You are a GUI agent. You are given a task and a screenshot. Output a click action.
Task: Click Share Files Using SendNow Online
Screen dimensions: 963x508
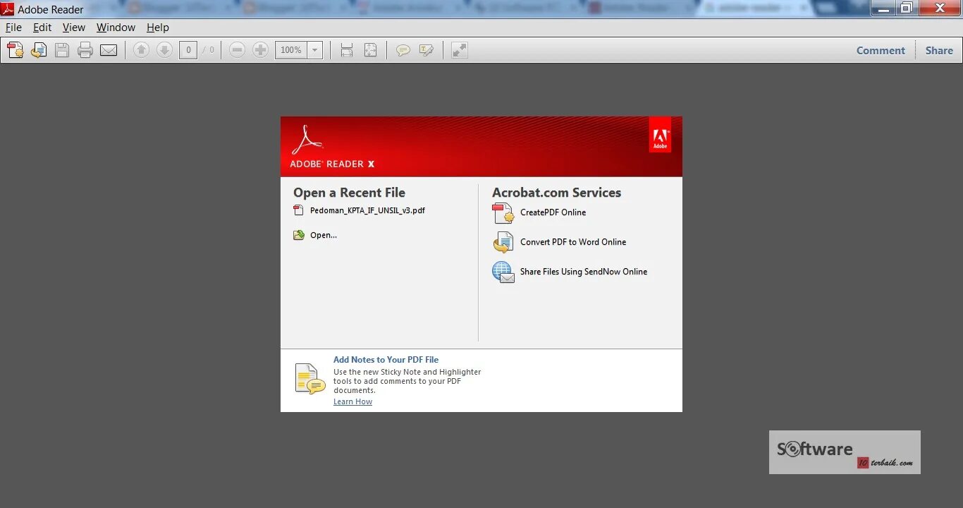point(584,272)
